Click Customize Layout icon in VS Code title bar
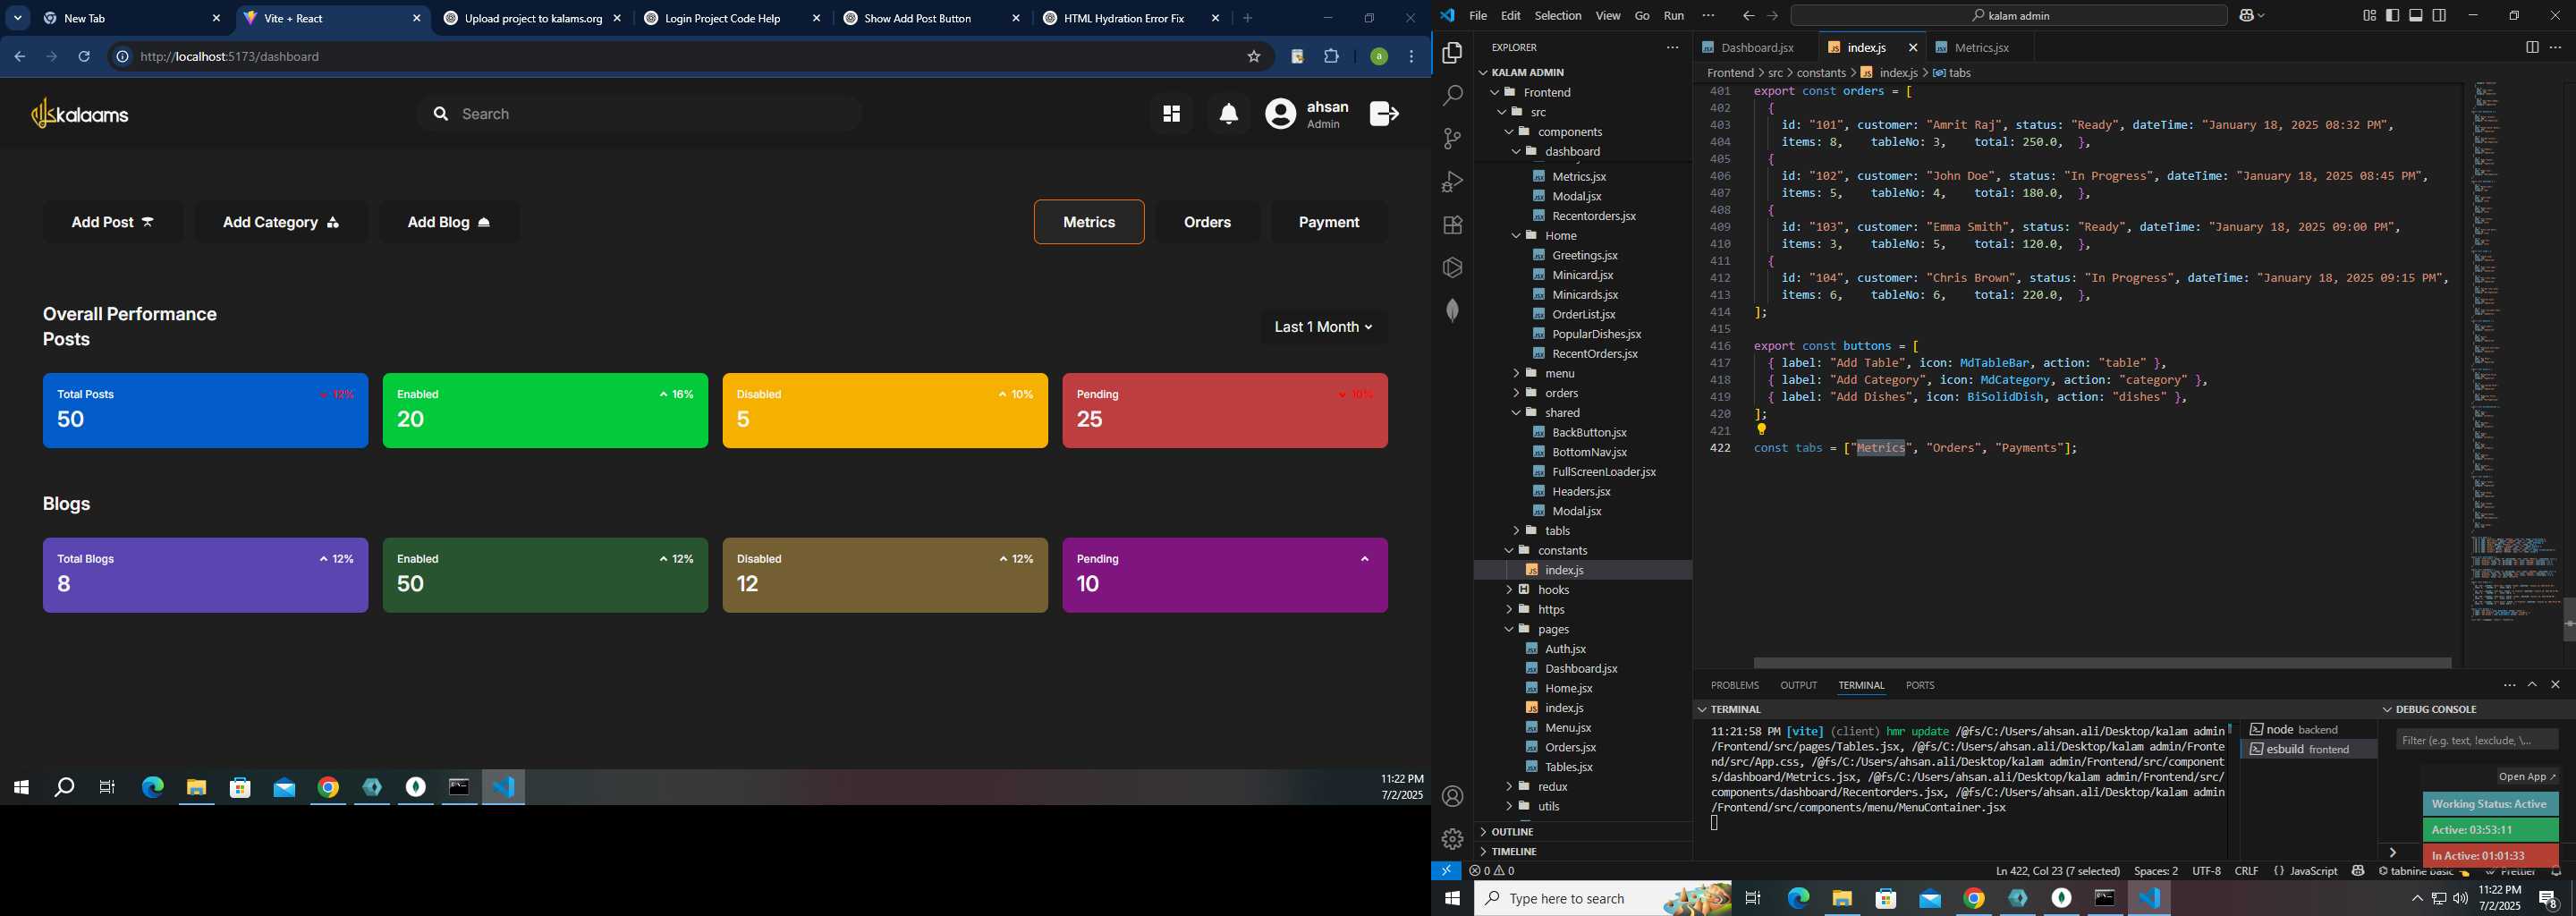 (2369, 15)
